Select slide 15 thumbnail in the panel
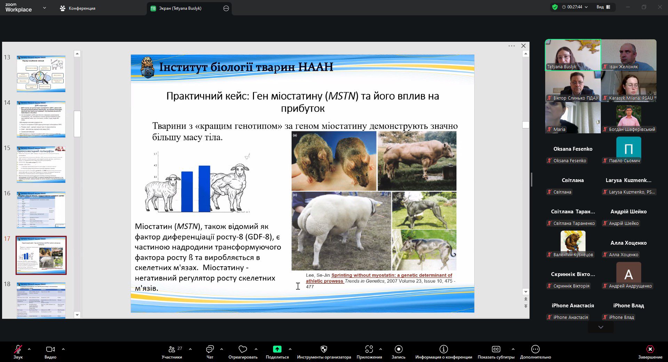 coord(41,165)
